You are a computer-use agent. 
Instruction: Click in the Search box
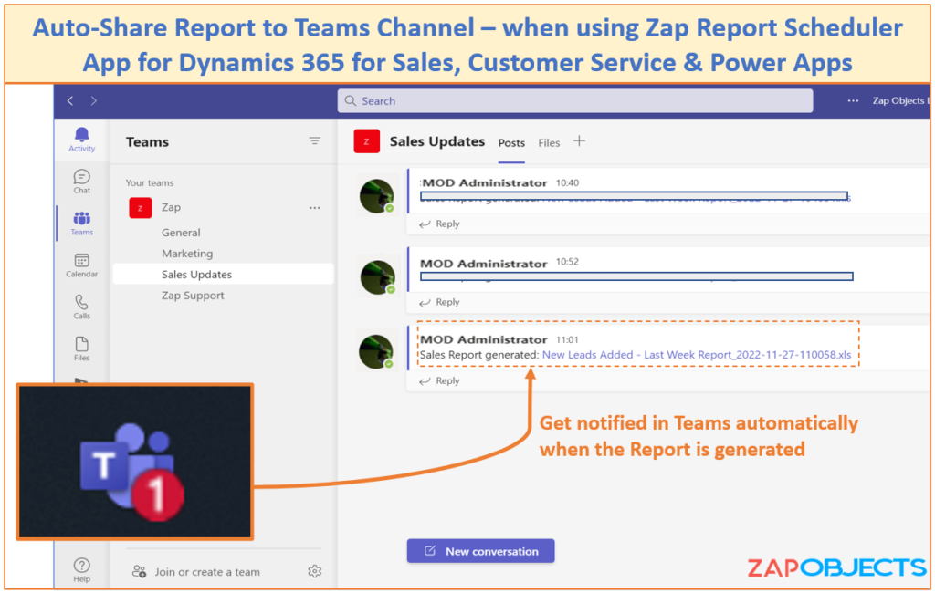[x=575, y=100]
